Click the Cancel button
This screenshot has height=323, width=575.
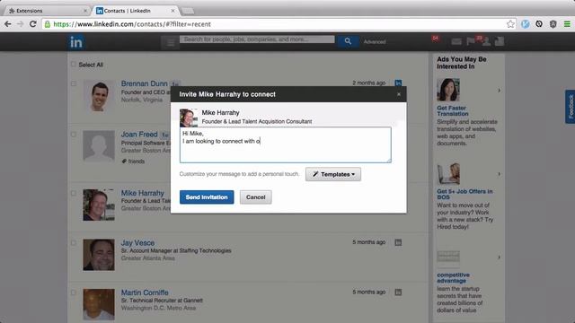click(x=255, y=197)
